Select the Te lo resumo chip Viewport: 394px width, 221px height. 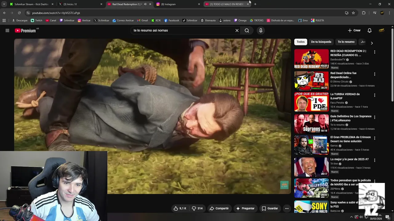click(346, 42)
